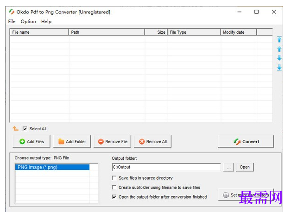Open the File menu
Image resolution: width=291 pixels, height=212 pixels.
(12, 21)
